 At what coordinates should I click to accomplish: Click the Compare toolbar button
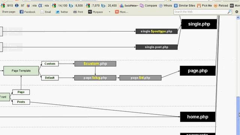tap(148, 6)
